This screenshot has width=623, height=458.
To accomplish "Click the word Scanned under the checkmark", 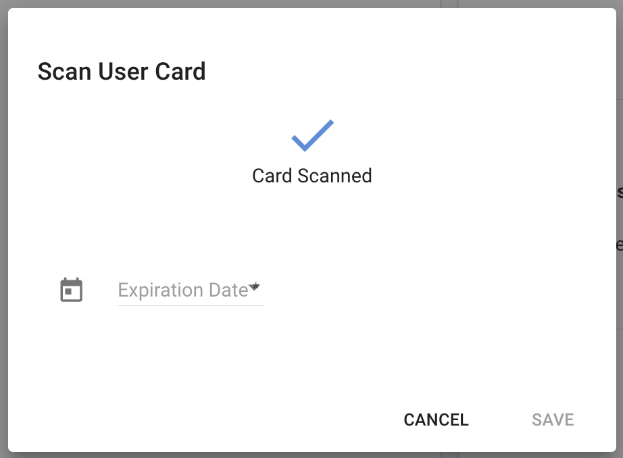I will point(334,176).
